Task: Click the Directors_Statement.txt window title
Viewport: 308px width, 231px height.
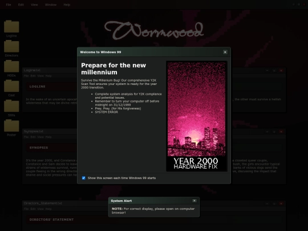Action: [43, 203]
